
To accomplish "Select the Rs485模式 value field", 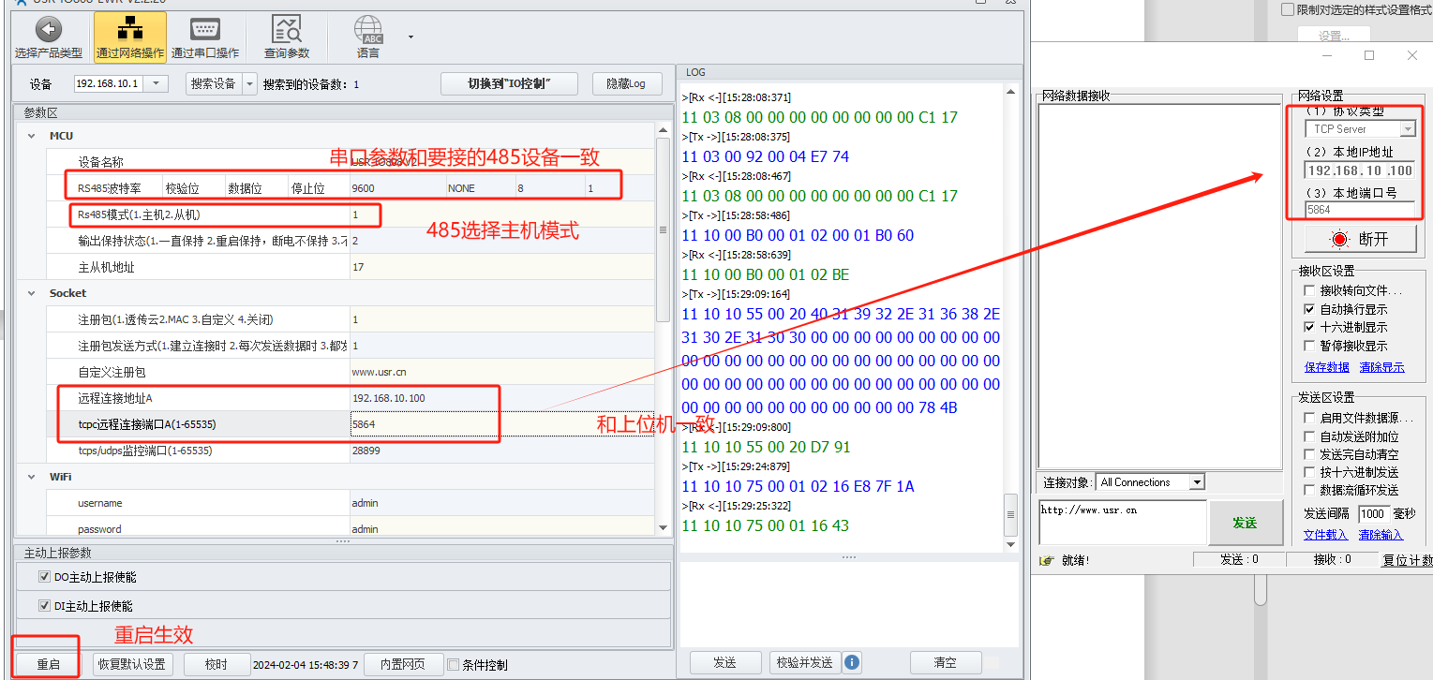I will point(502,214).
